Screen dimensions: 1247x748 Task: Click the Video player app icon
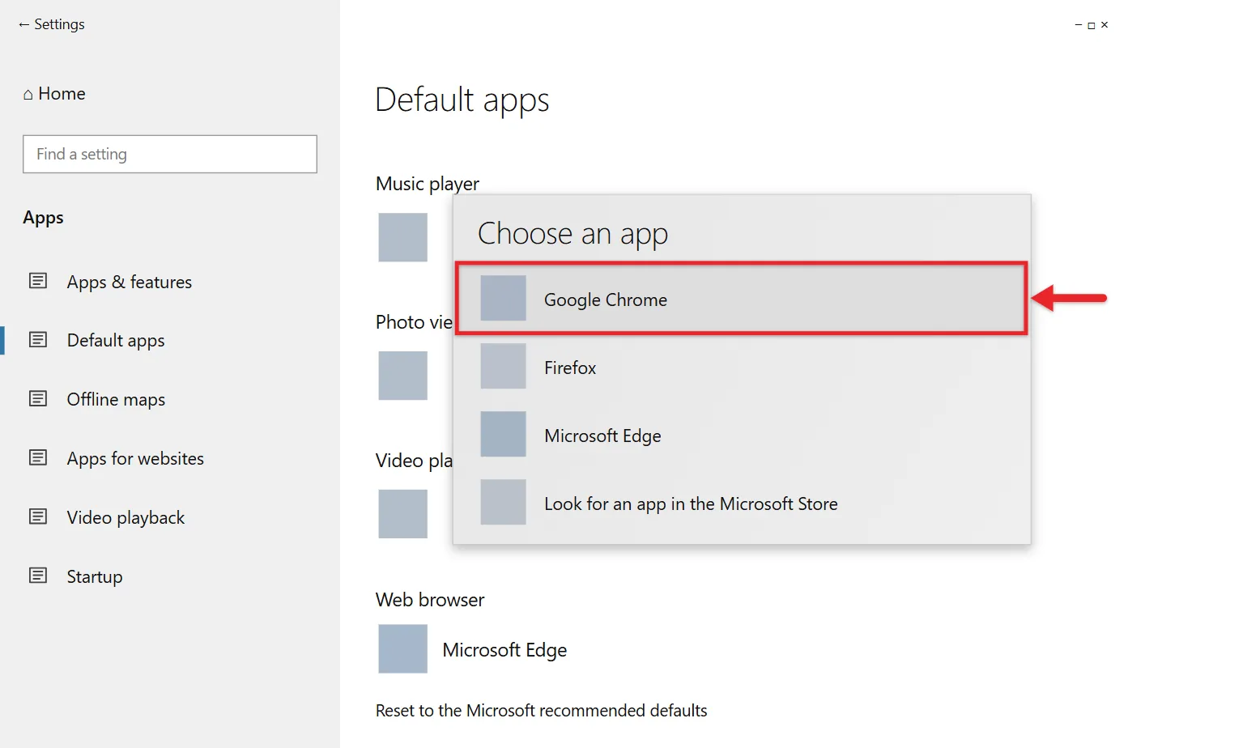pos(402,514)
